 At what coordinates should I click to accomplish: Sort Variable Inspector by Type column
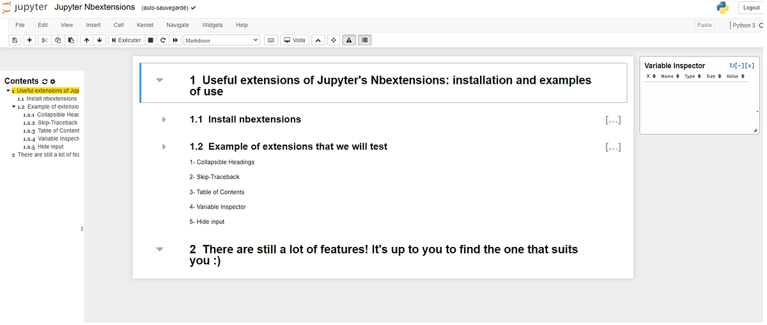click(x=692, y=76)
